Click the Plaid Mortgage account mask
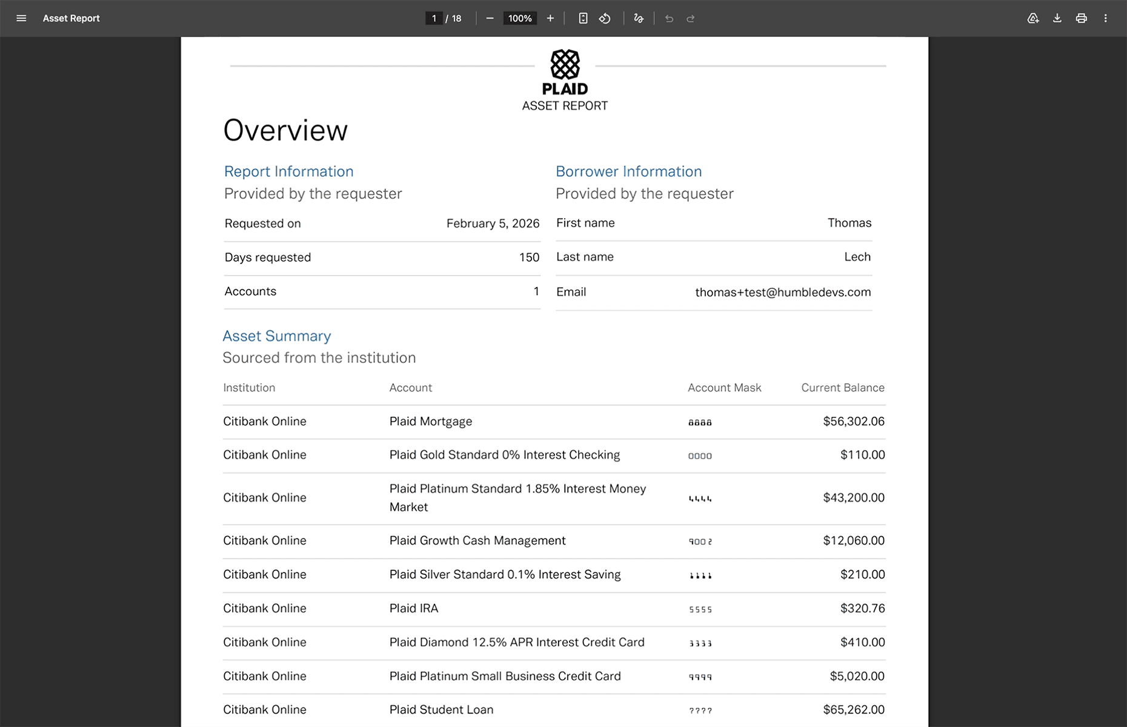This screenshot has height=727, width=1127. coord(700,422)
